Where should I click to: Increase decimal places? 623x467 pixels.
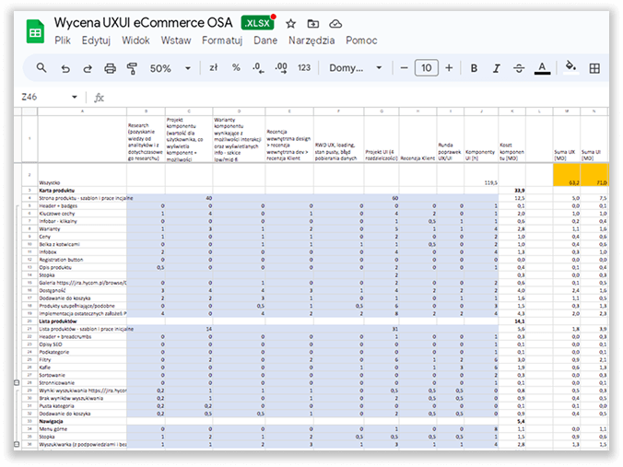(x=281, y=68)
